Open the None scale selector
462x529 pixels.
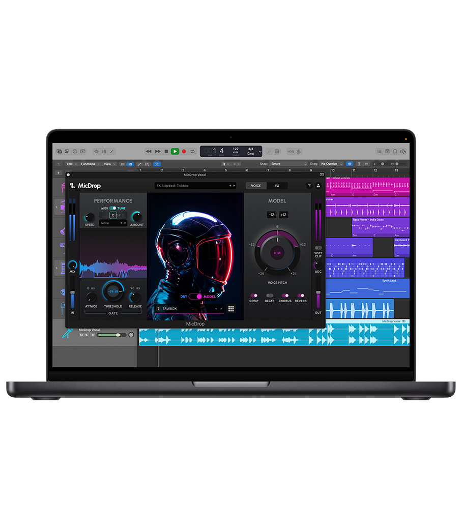[x=113, y=223]
